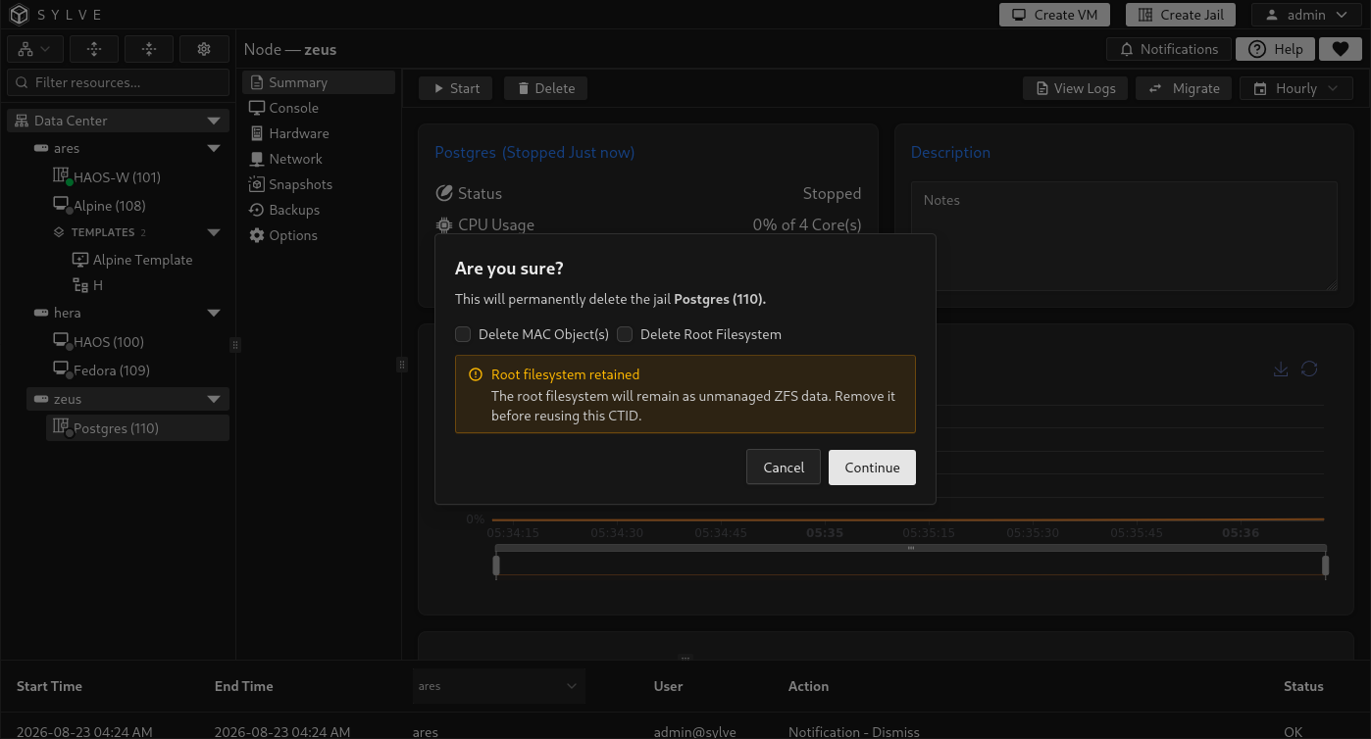This screenshot has width=1371, height=739.
Task: Click the left handle of chart range slider
Action: (x=496, y=566)
